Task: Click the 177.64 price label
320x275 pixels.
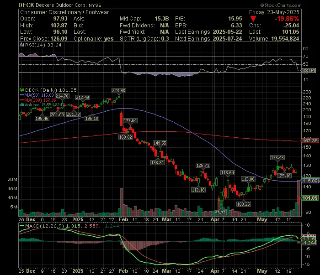Action: [130, 121]
